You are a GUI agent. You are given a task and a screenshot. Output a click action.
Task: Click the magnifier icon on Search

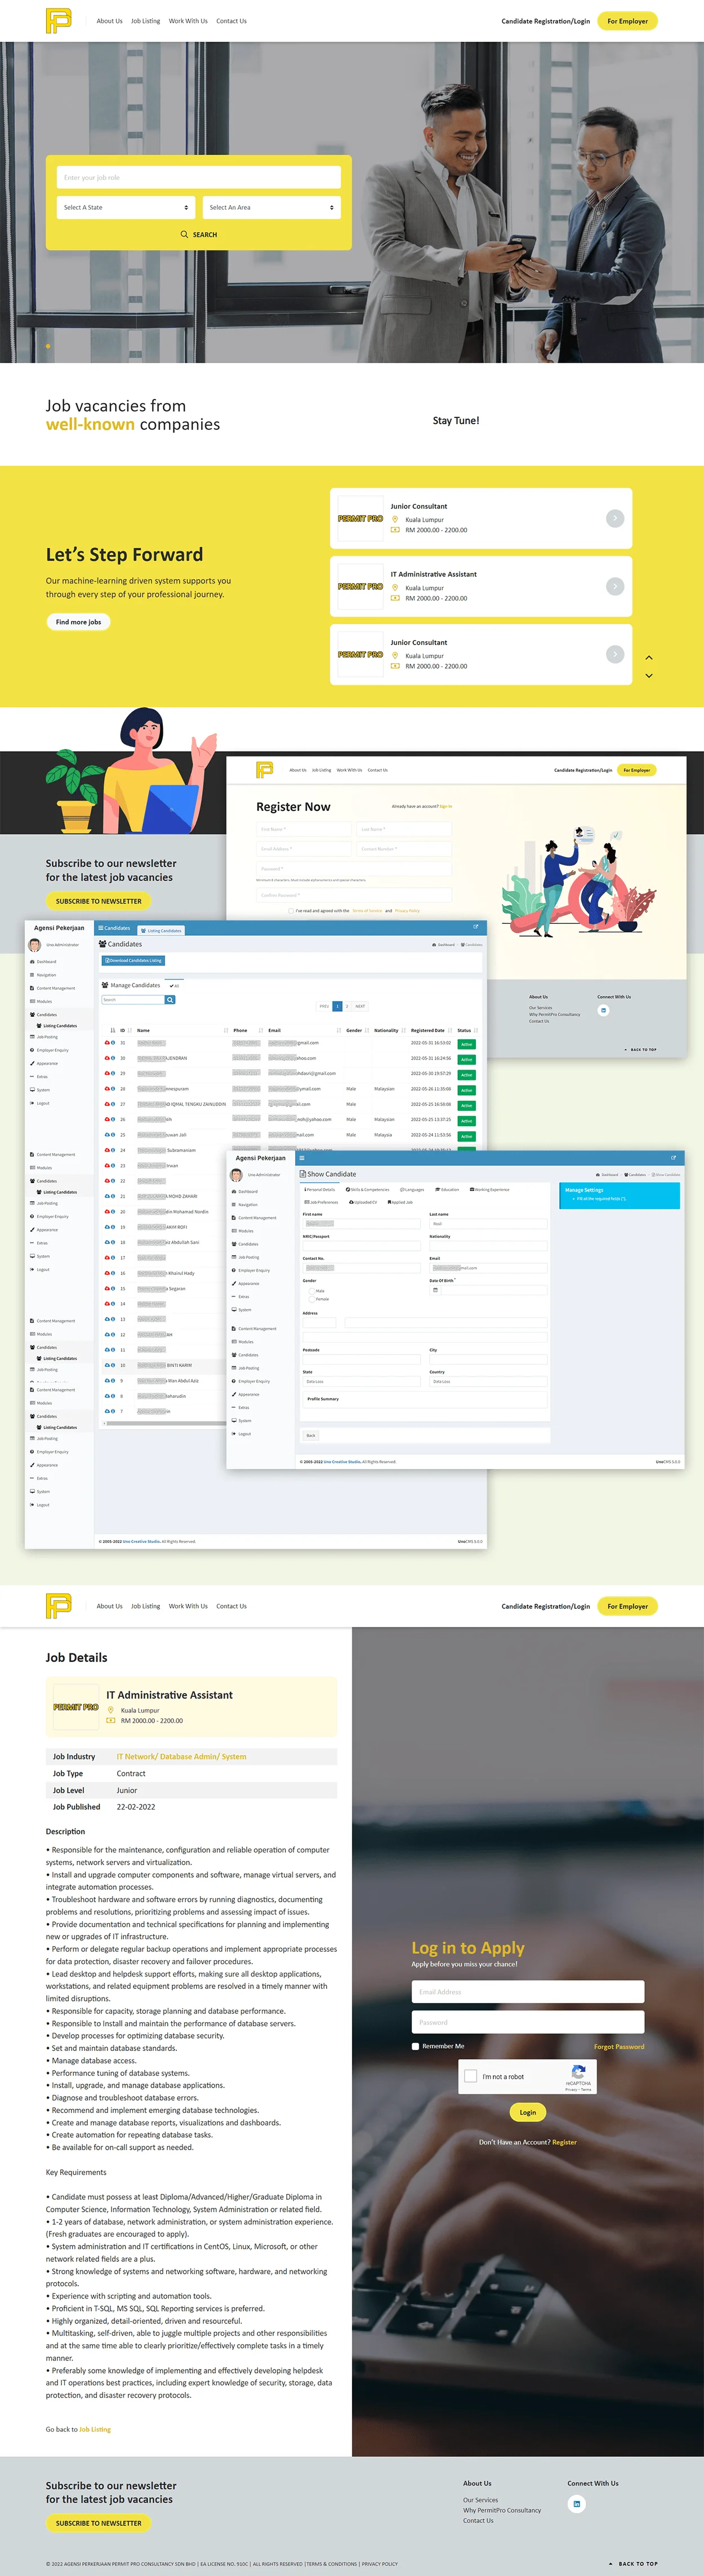(x=184, y=234)
